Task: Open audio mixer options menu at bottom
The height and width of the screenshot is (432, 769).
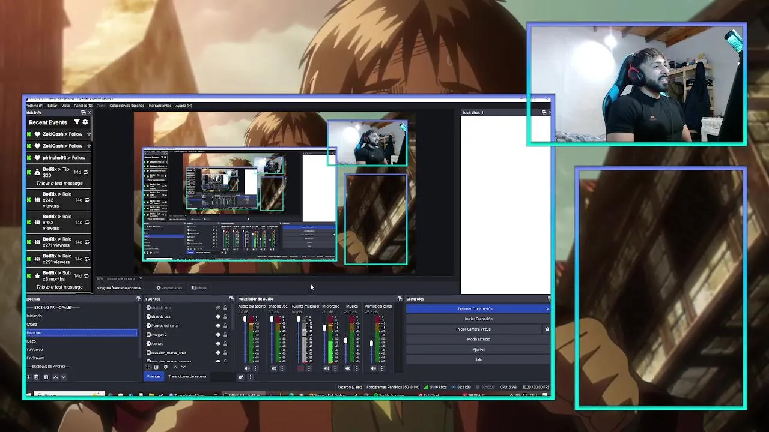Action: click(251, 377)
